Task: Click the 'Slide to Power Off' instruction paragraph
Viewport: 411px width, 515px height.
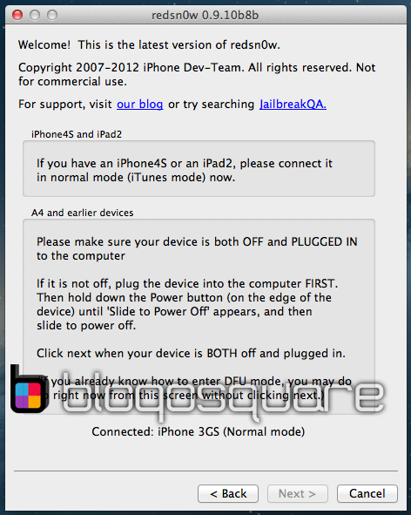Action: pos(187,304)
